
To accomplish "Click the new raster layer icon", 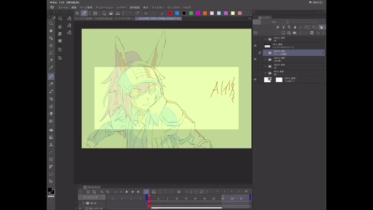I will pos(283,32).
